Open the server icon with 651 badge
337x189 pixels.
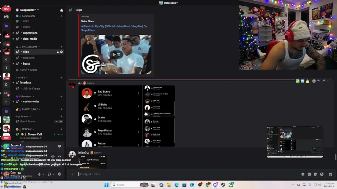click(6, 35)
